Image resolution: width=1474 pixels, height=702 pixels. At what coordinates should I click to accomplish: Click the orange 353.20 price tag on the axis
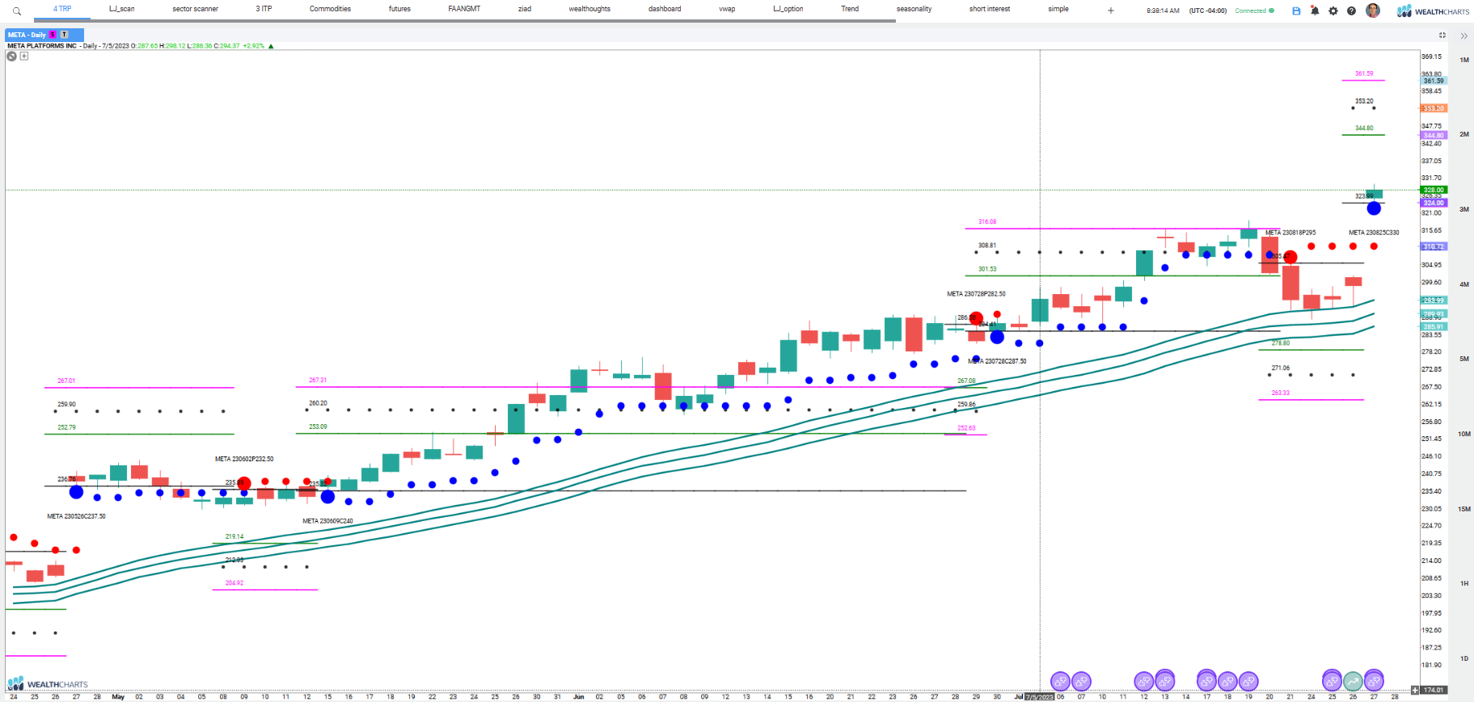[1434, 108]
